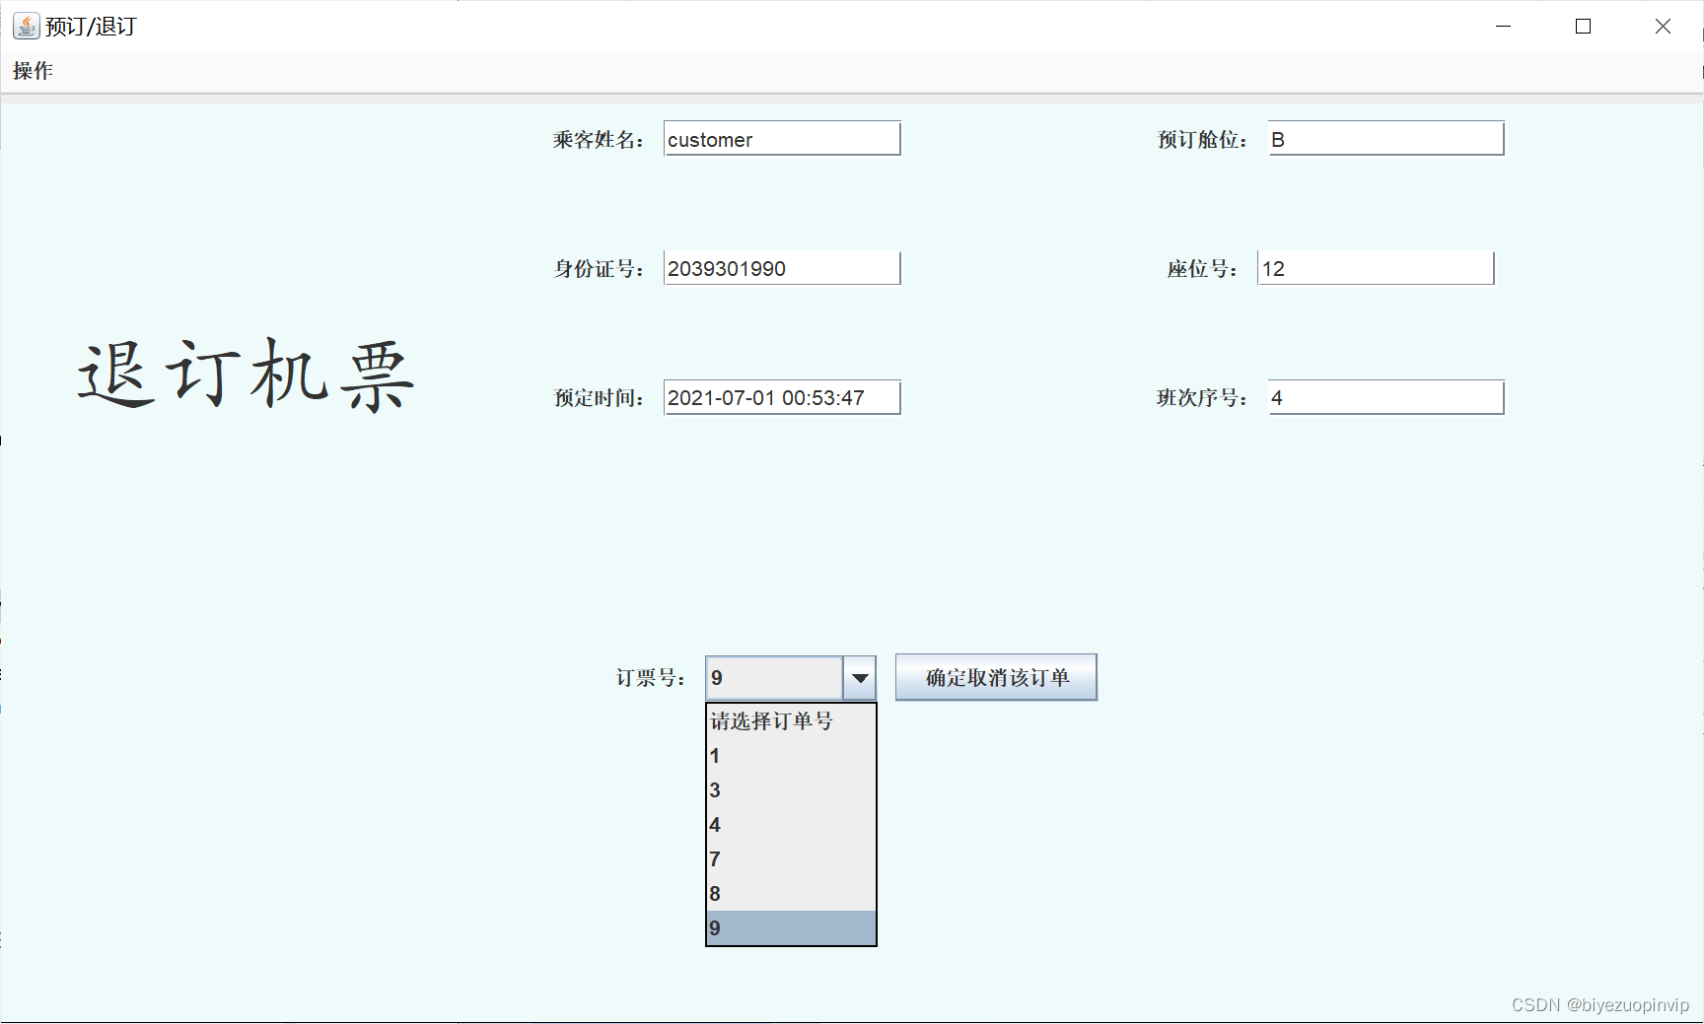Click the 身份证号 label
The height and width of the screenshot is (1024, 1704).
[598, 269]
